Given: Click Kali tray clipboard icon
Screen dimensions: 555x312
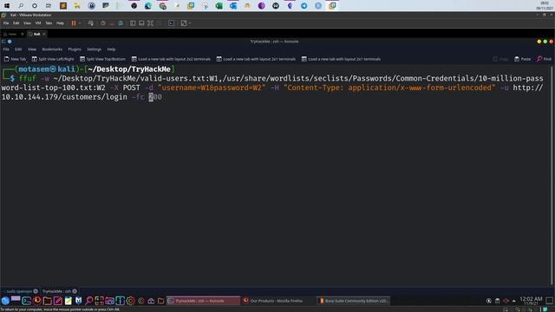Looking at the screenshot, I should pos(497,301).
